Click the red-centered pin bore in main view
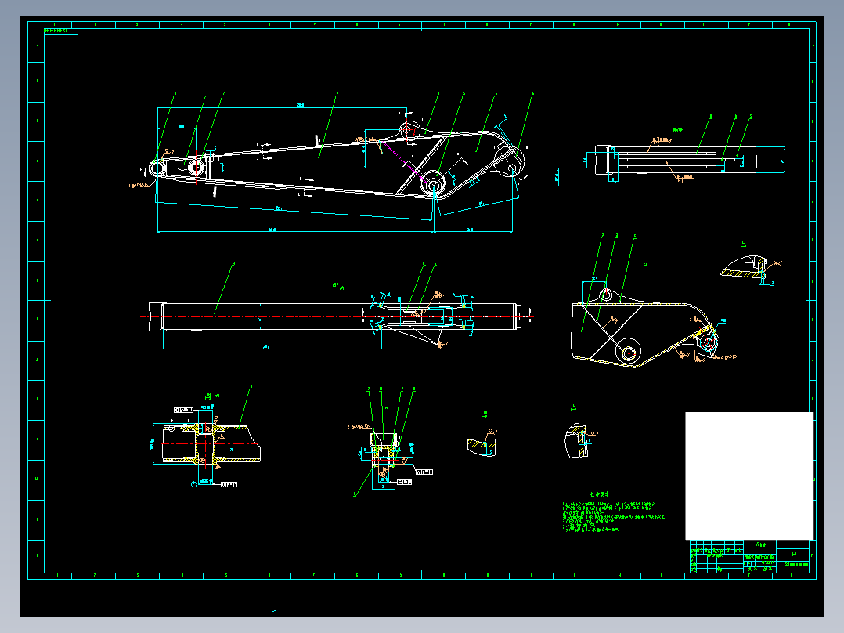This screenshot has width=844, height=633. [x=197, y=168]
